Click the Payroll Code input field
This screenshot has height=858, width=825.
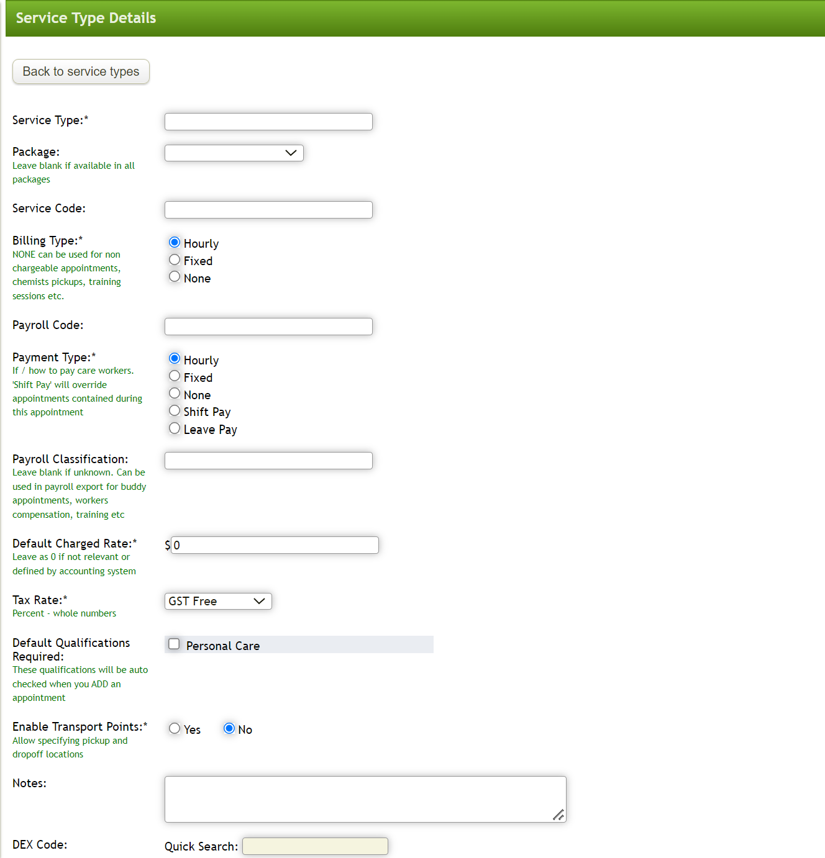[268, 326]
